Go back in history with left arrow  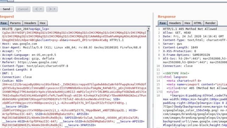click(x=37, y=9)
